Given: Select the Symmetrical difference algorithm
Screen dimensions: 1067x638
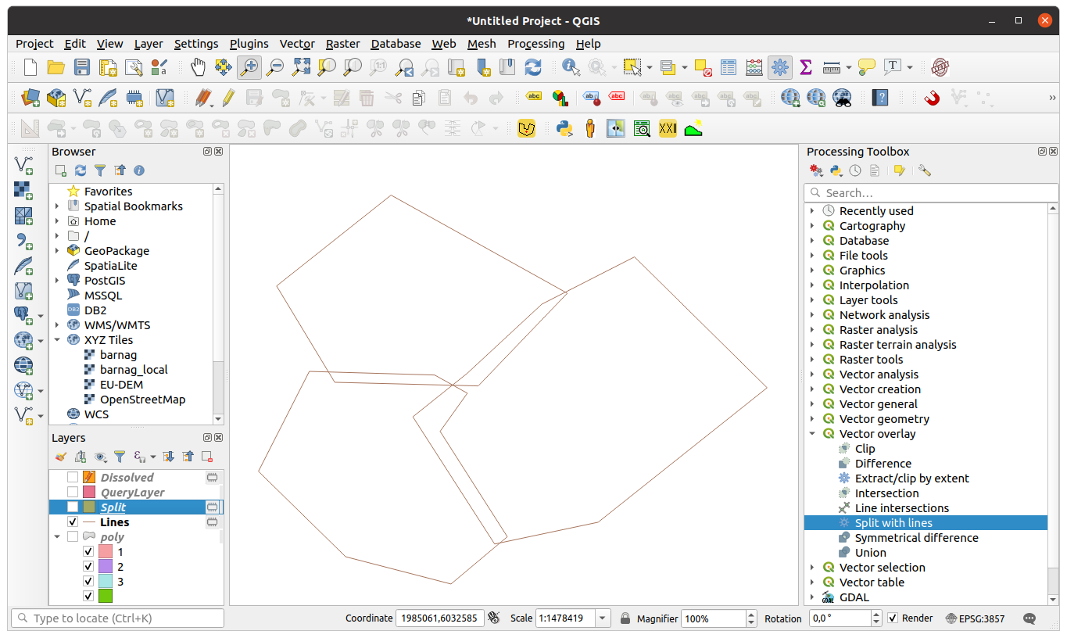Looking at the screenshot, I should click(x=916, y=538).
